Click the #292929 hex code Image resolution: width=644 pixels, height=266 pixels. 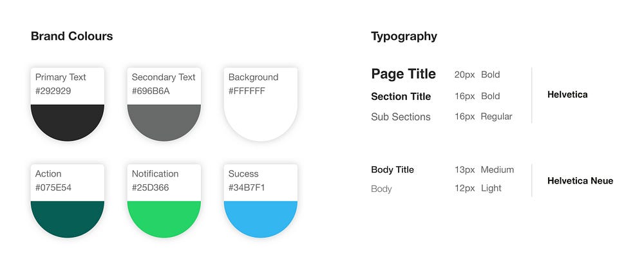click(53, 91)
